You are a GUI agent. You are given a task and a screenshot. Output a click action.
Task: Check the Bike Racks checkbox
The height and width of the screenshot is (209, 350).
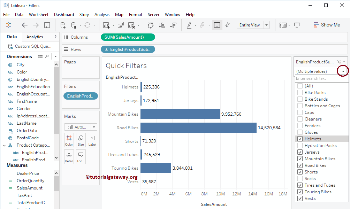300,93
